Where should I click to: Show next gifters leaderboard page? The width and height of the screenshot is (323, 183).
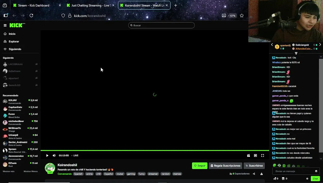tap(320, 45)
